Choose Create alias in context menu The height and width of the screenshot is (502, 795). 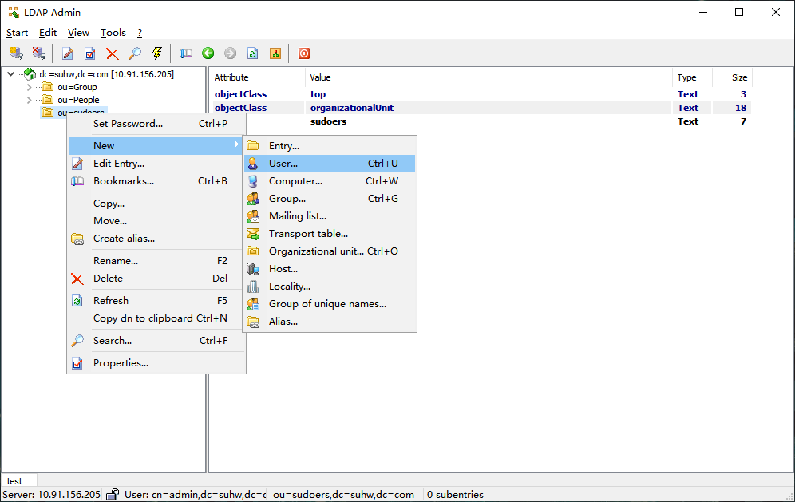[x=156, y=239]
